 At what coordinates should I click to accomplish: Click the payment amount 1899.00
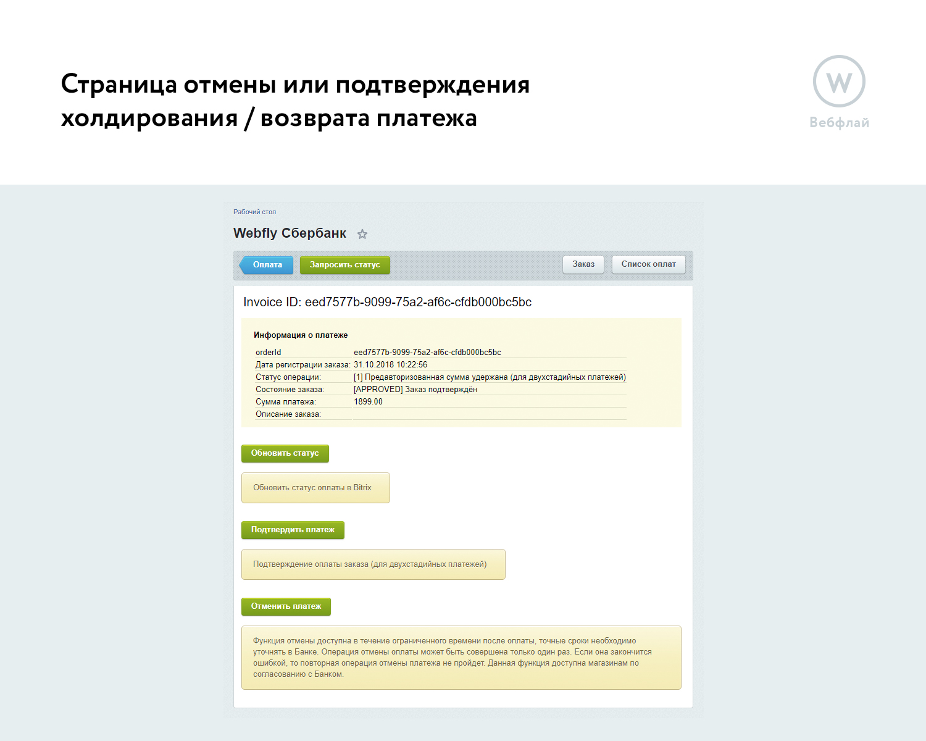tap(368, 402)
